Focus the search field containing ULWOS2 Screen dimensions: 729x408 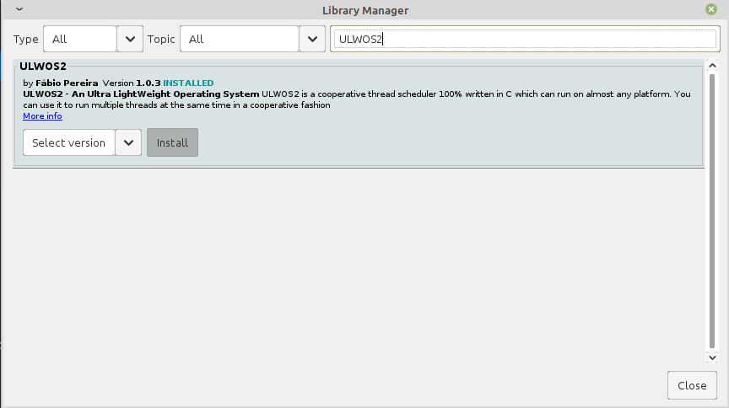coord(523,39)
